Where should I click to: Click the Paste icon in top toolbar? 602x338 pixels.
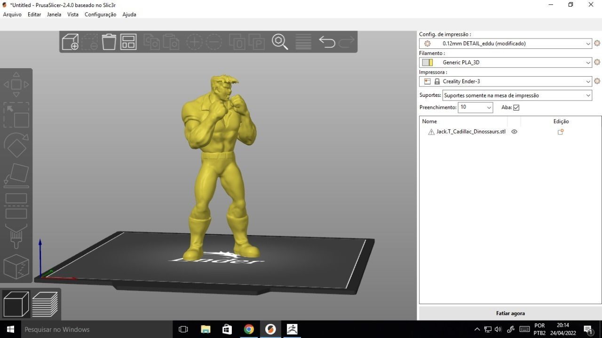(171, 42)
